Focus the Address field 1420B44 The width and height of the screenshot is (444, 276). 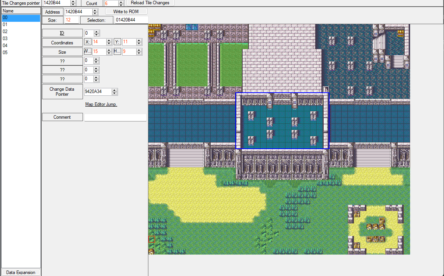tap(78, 12)
